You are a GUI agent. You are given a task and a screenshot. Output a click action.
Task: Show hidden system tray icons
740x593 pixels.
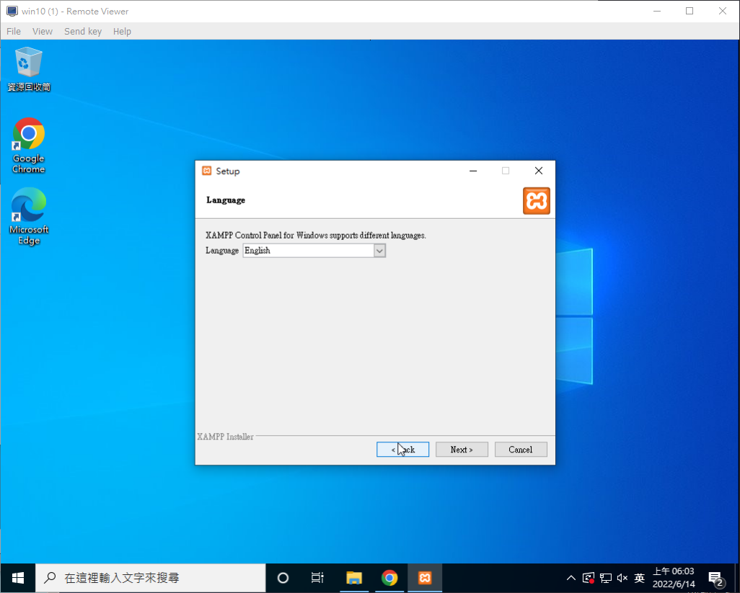[x=571, y=578]
